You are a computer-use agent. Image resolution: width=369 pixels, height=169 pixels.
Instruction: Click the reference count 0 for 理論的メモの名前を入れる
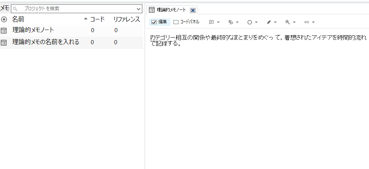click(116, 42)
